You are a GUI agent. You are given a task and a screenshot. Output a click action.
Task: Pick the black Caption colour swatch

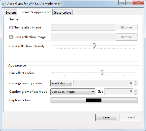94,100
